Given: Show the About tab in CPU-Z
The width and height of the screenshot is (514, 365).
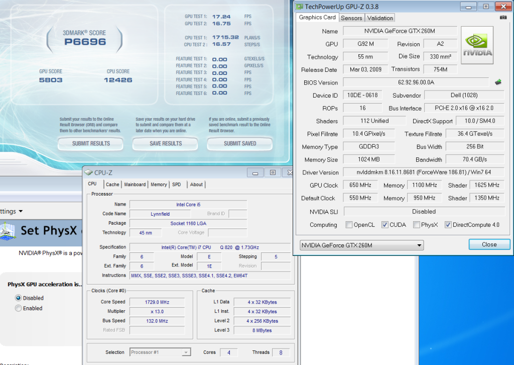Looking at the screenshot, I should point(196,185).
